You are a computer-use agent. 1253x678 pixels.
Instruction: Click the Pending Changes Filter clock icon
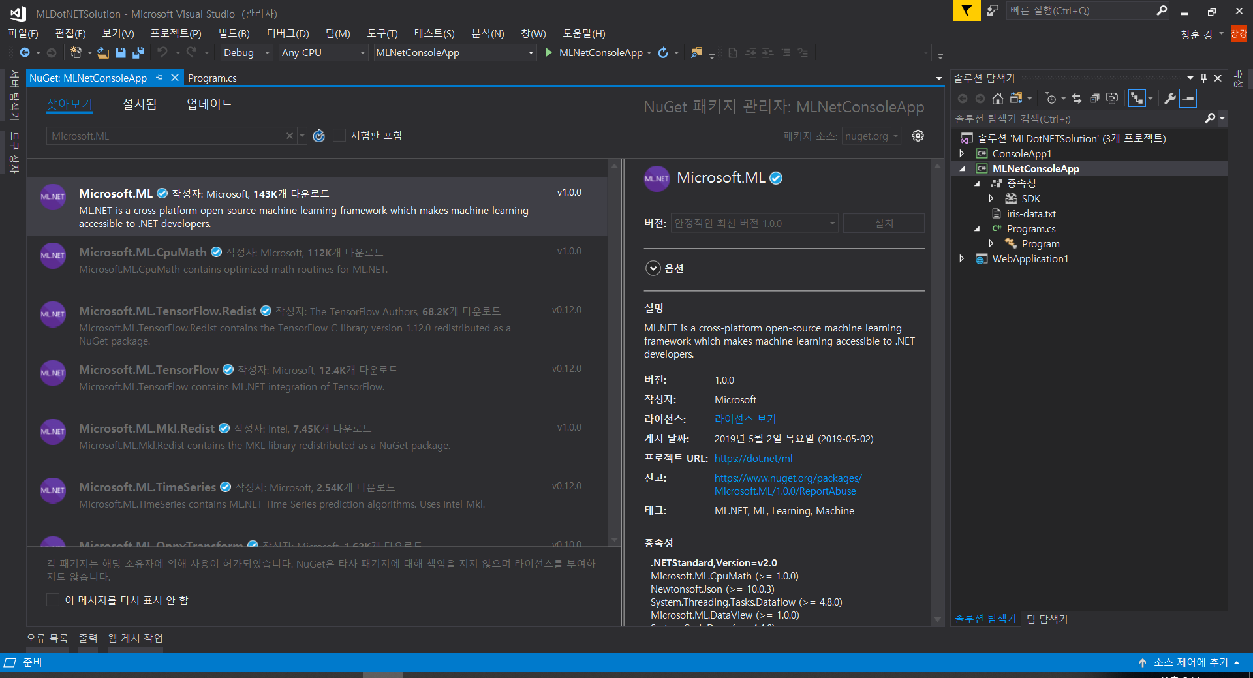coord(1051,99)
